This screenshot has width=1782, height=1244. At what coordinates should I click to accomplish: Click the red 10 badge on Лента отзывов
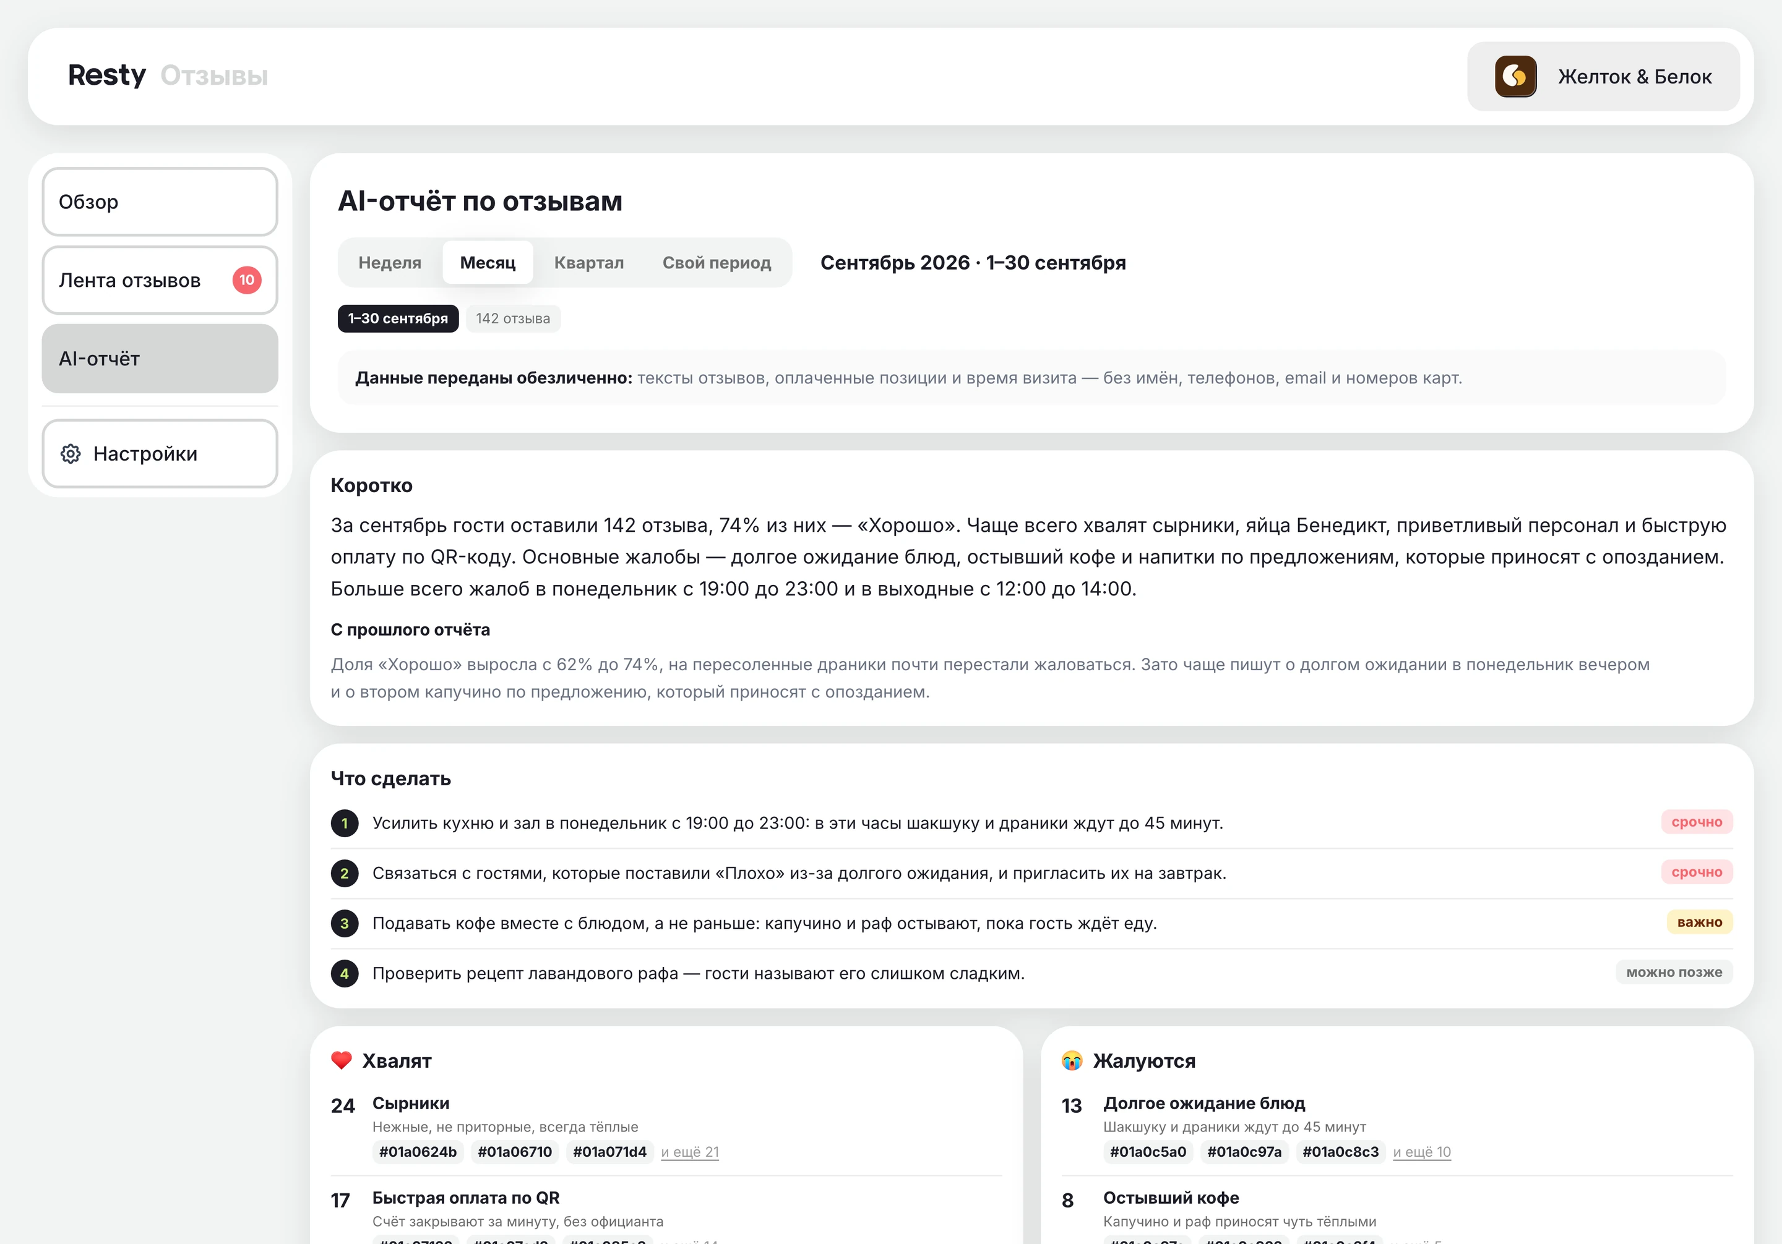247,280
